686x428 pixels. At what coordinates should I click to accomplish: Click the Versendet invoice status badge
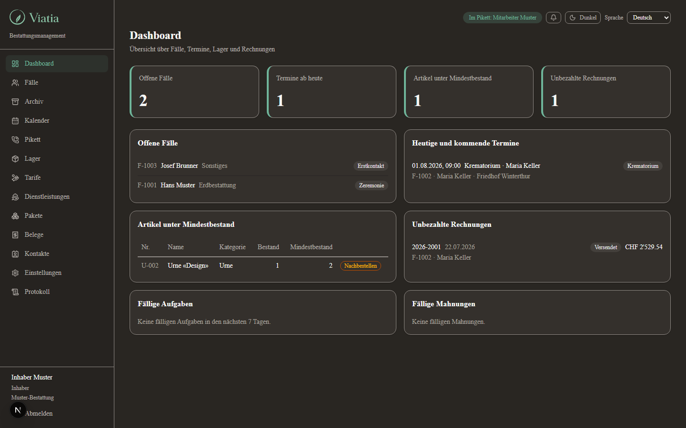pyautogui.click(x=606, y=247)
